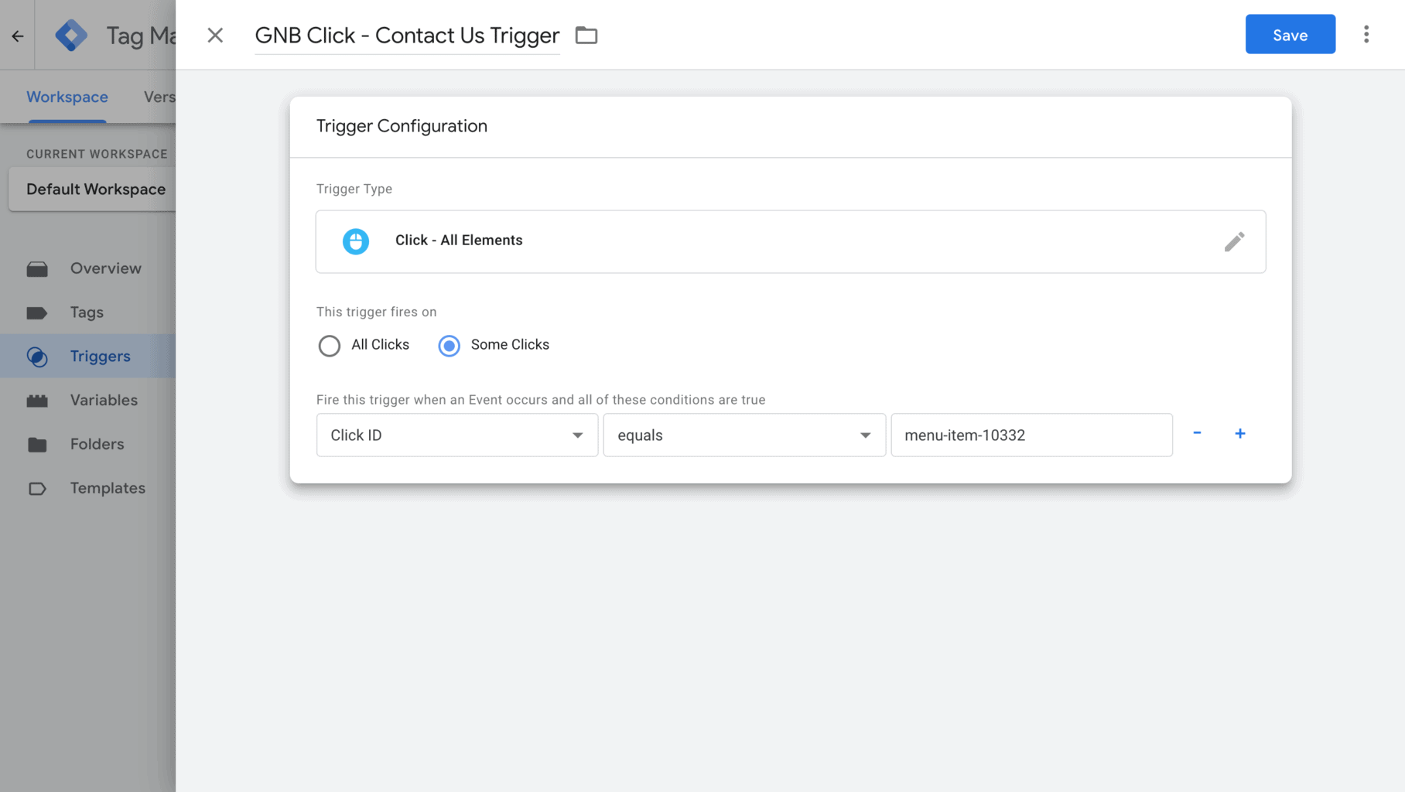Open the three-dot overflow menu
The height and width of the screenshot is (792, 1405).
[1366, 34]
